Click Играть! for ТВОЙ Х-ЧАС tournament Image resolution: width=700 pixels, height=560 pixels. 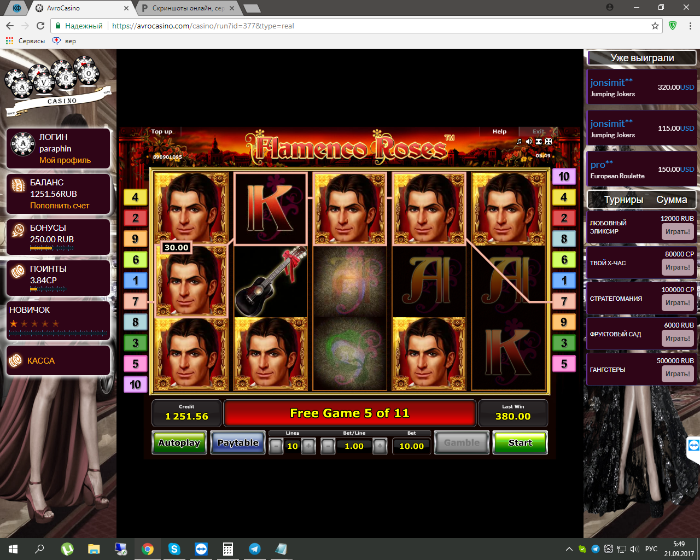pyautogui.click(x=678, y=267)
